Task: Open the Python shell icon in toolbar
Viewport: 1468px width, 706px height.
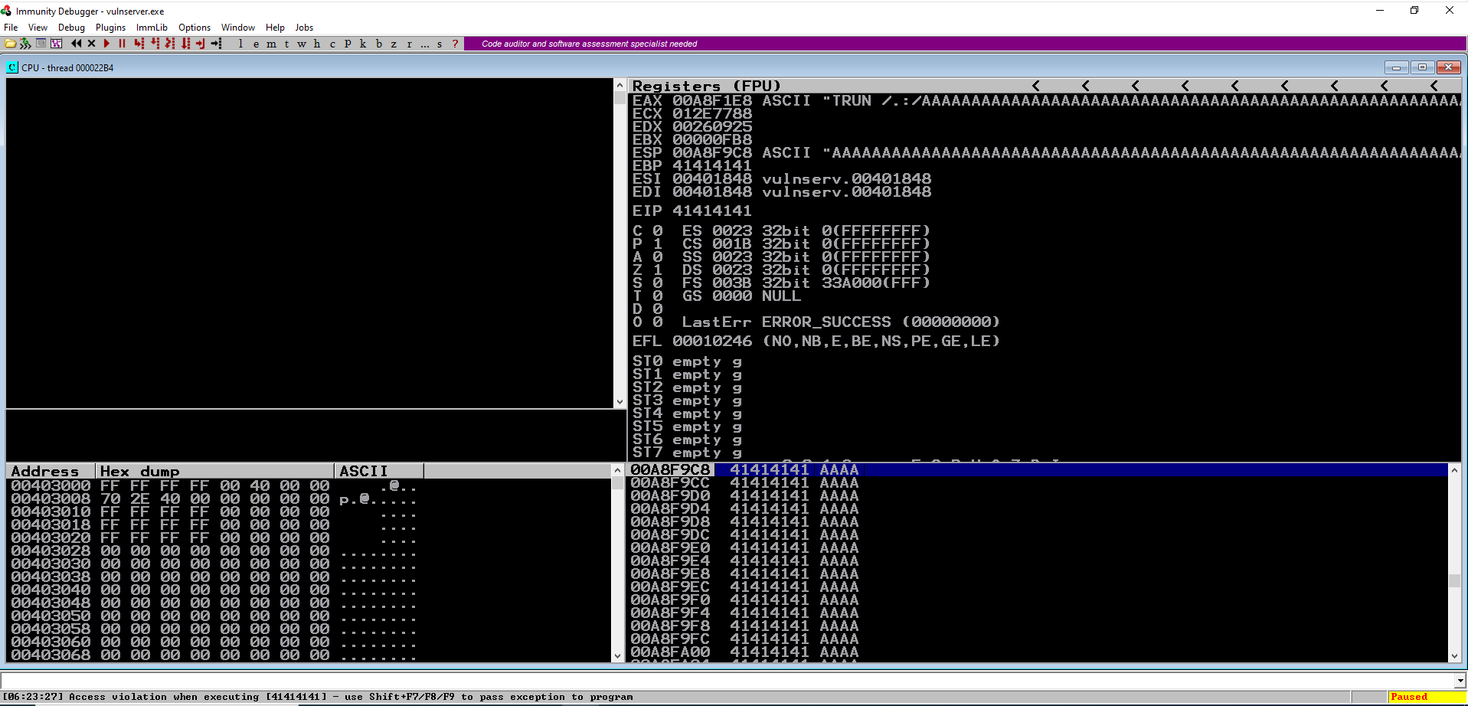Action: coord(25,44)
